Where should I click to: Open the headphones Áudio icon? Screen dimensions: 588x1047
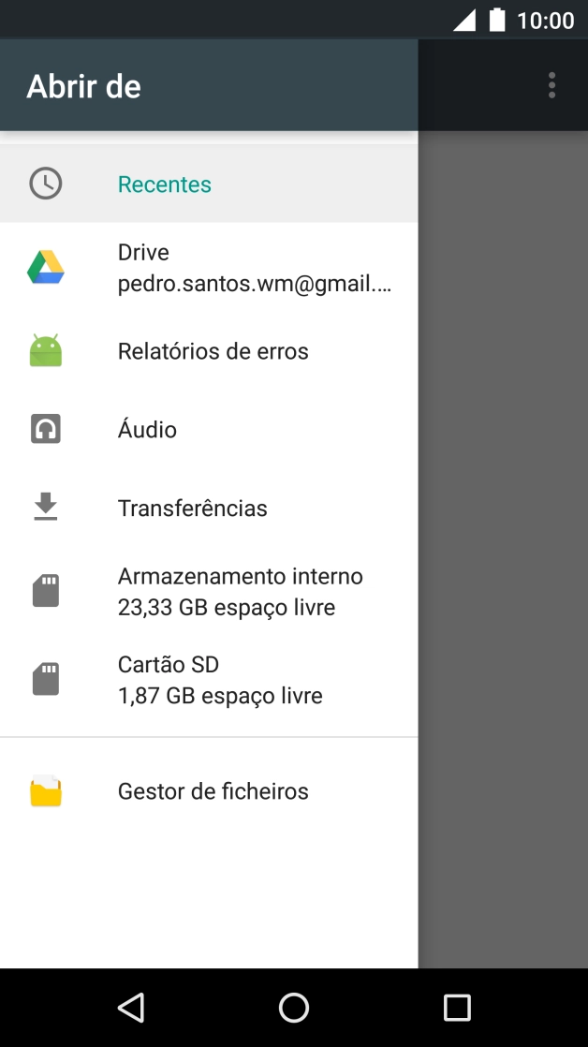pyautogui.click(x=46, y=429)
